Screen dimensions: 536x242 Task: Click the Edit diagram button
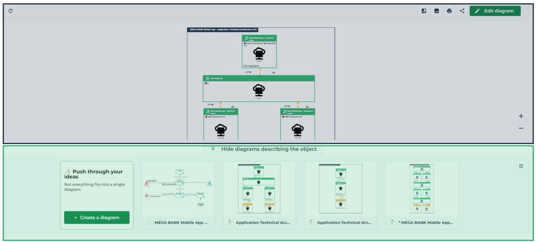point(495,11)
